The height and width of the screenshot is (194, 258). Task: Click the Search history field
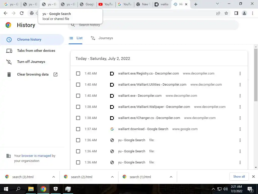[x=153, y=25]
